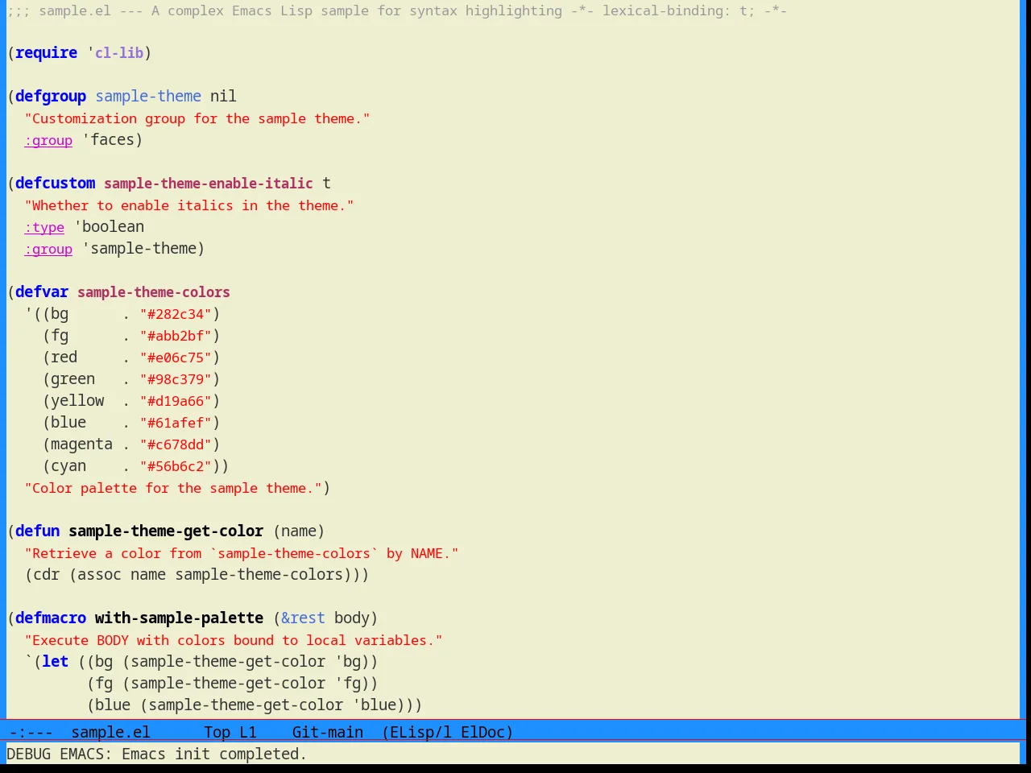
Task: Click the 'defcustom' keyword
Action: 56,184
